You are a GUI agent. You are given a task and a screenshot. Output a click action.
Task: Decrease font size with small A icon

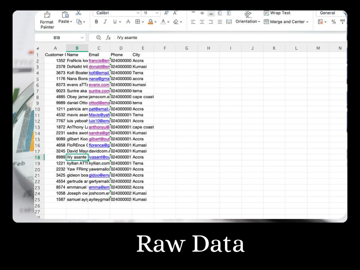tap(175, 13)
